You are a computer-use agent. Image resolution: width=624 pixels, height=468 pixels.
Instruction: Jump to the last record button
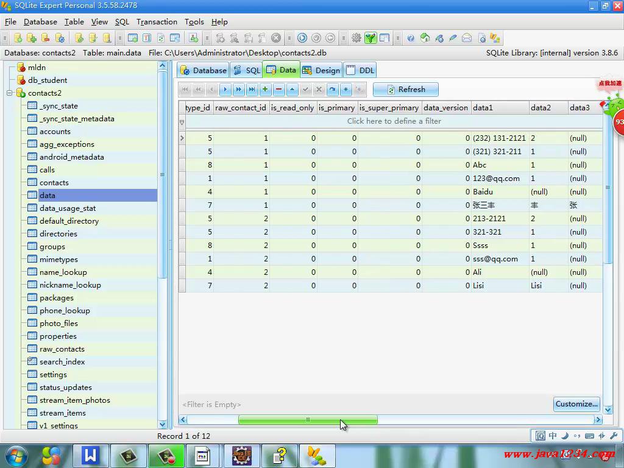click(x=252, y=90)
